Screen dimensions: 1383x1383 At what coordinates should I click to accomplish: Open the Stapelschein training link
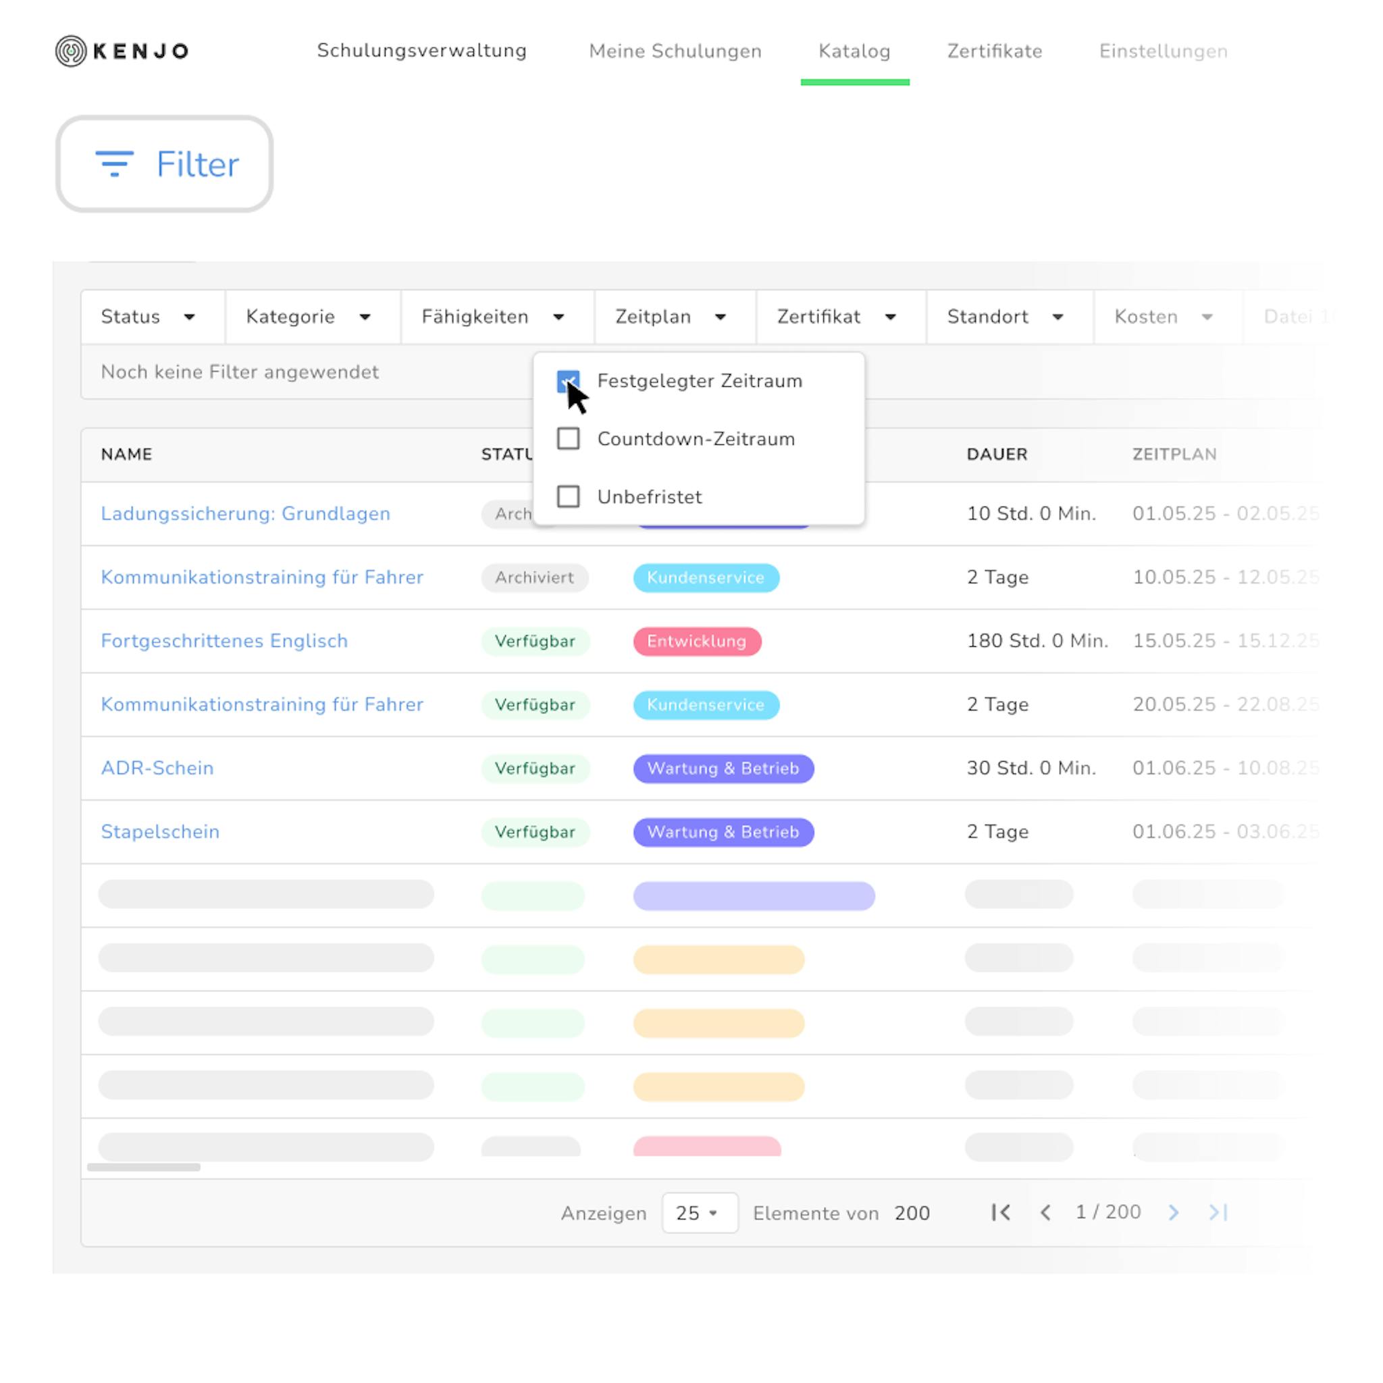(x=160, y=832)
